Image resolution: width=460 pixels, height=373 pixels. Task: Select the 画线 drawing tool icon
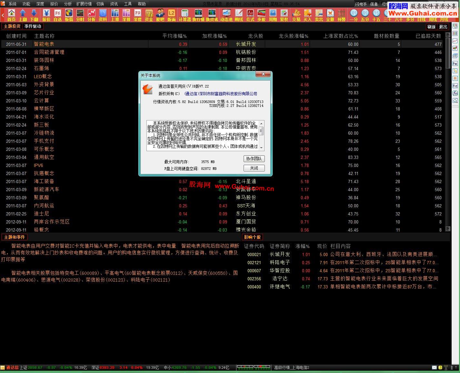point(239,15)
